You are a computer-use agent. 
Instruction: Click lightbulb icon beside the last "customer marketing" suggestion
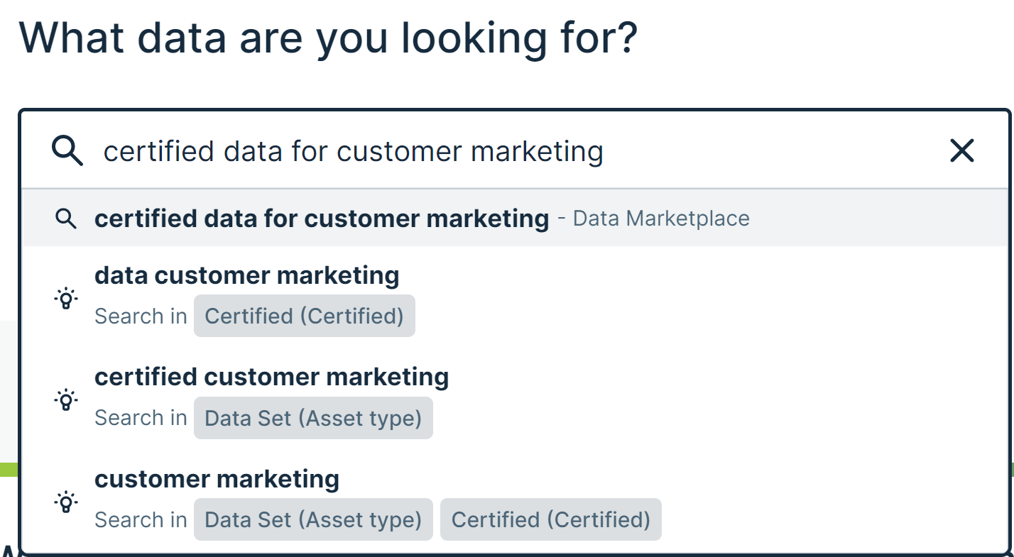pos(66,502)
